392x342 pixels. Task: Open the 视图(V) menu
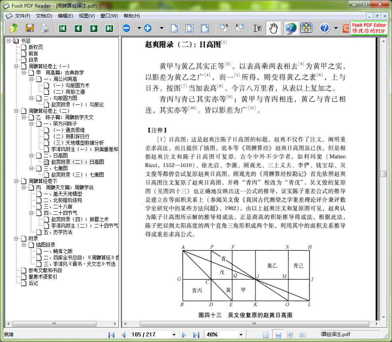pos(87,16)
